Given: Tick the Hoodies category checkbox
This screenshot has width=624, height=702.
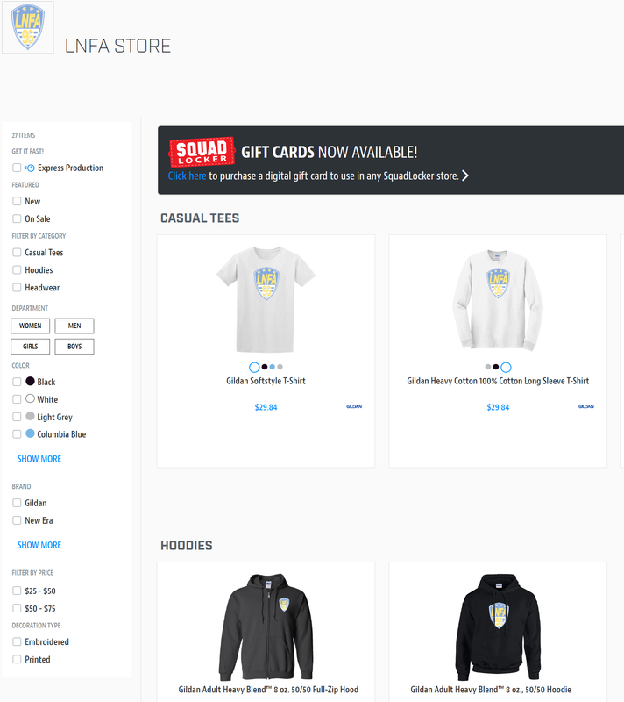Looking at the screenshot, I should click(17, 269).
